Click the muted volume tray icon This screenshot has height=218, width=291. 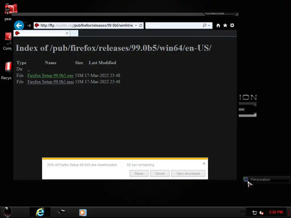point(261,213)
